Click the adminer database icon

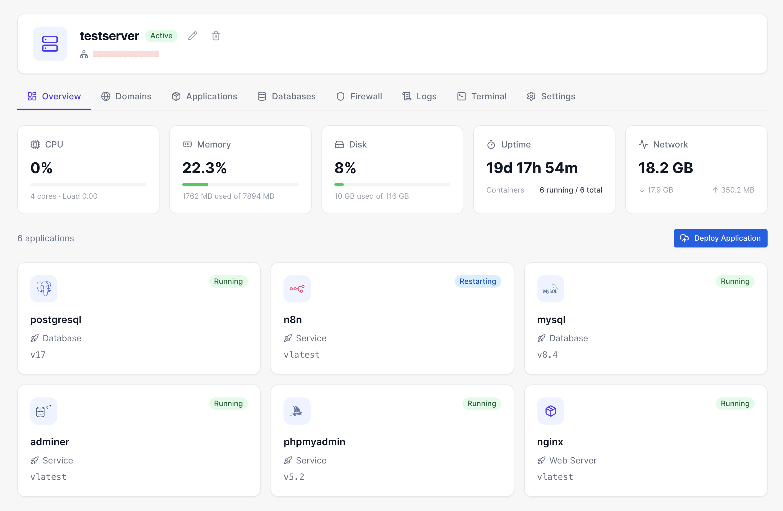point(43,411)
